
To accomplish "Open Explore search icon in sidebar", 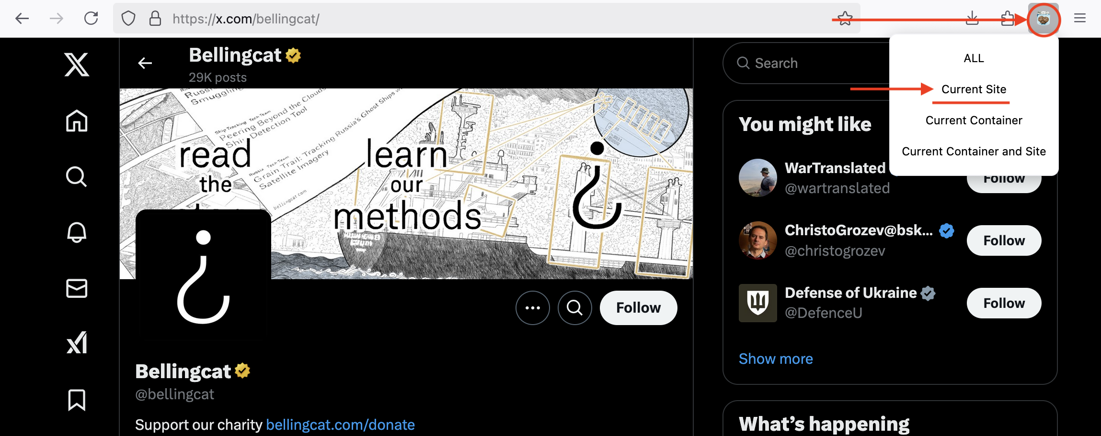I will click(x=77, y=176).
